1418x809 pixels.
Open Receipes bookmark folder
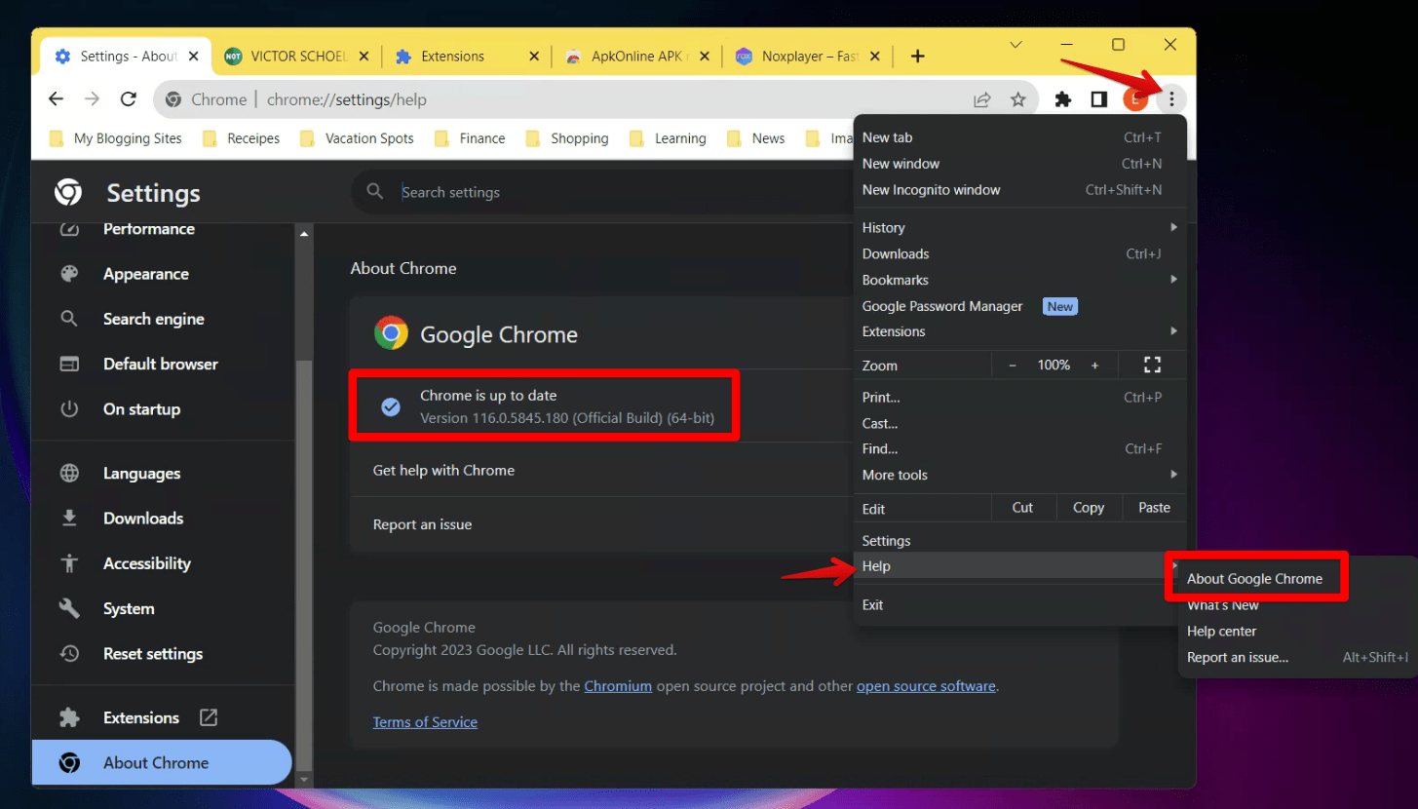[241, 138]
